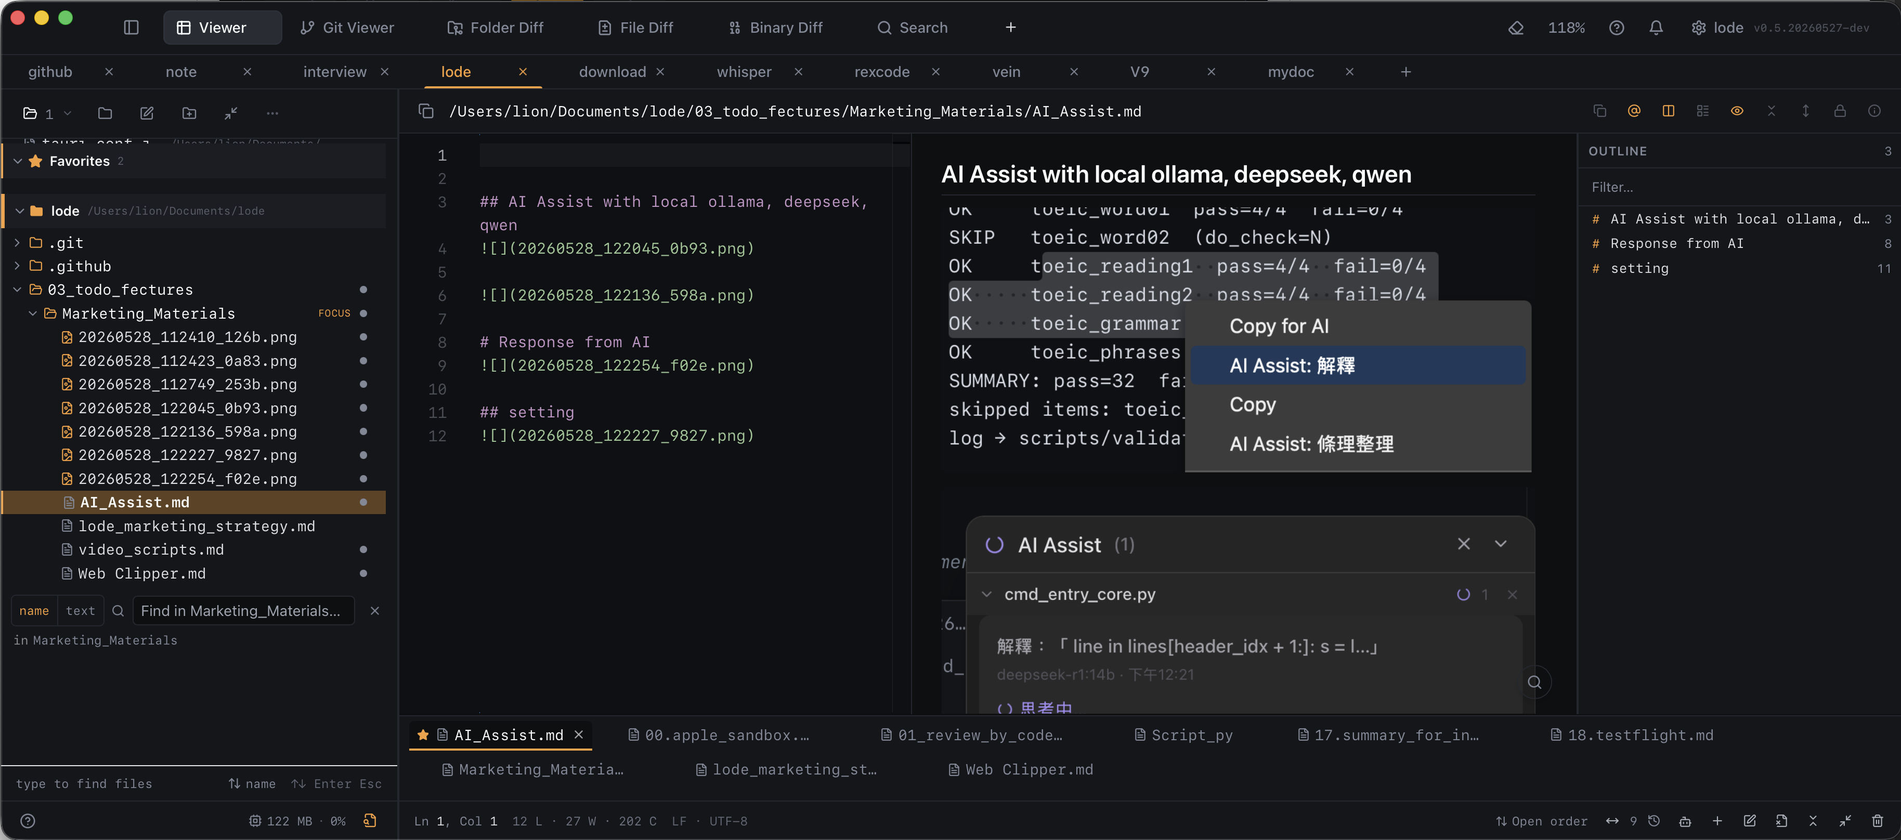Viewport: 1901px width, 840px height.
Task: Create new folder plus icon in sidebar
Action: (189, 113)
